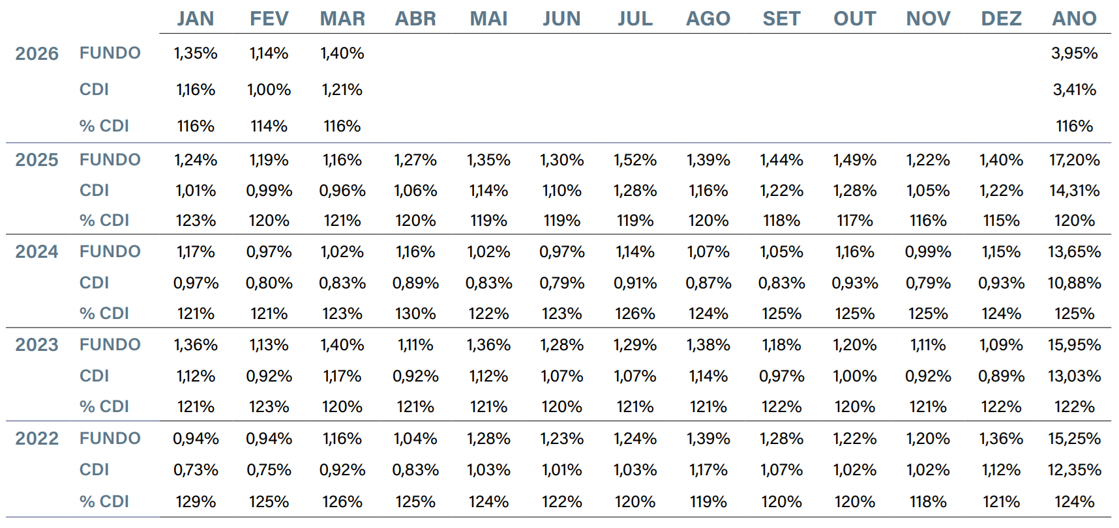Select 2022 January % CDI 129%
This screenshot has height=528, width=1119.
point(196,501)
